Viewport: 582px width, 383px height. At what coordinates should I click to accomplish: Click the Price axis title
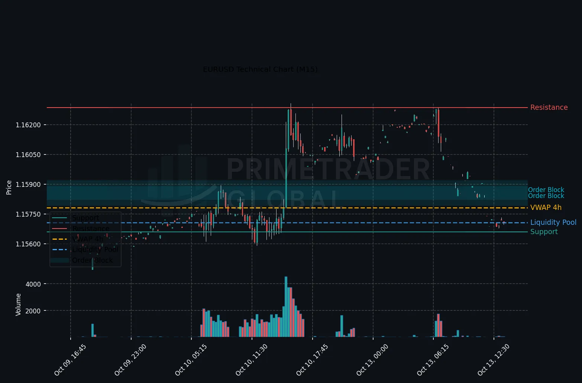point(9,188)
